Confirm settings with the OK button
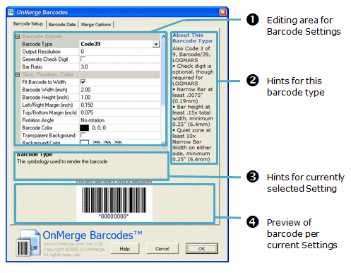 pos(202,248)
